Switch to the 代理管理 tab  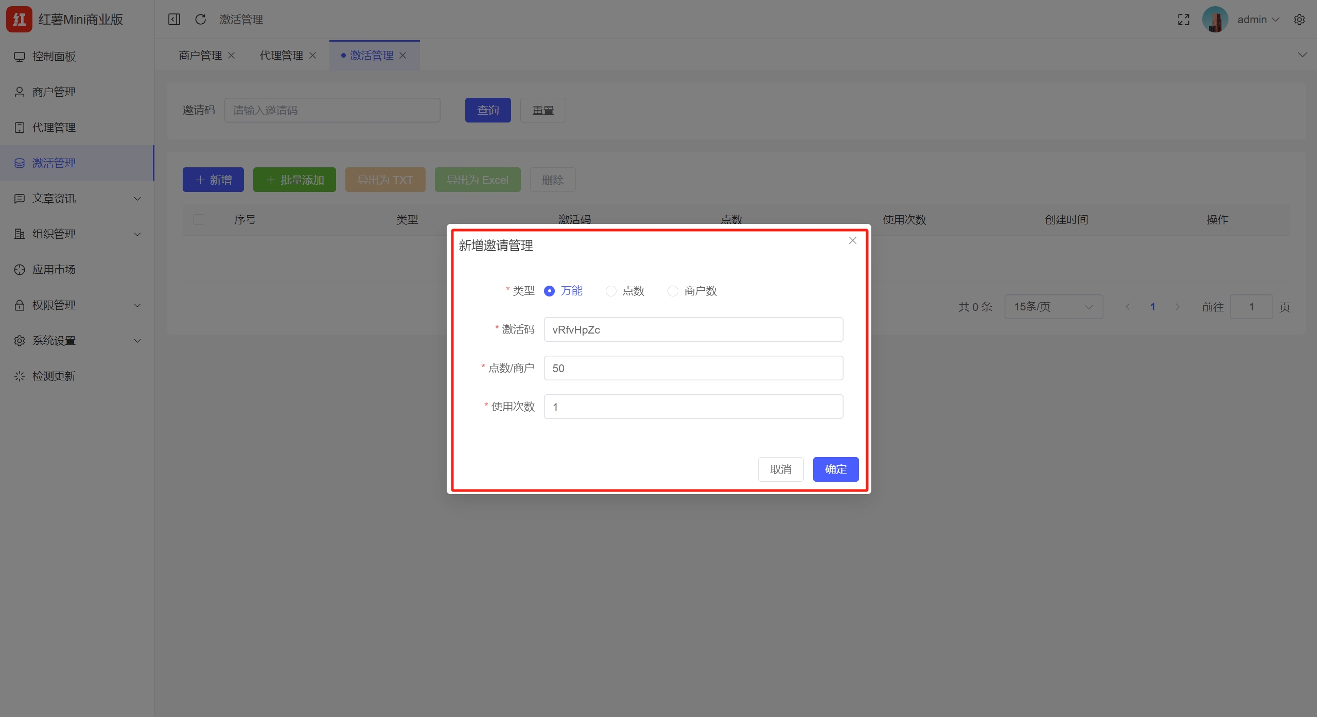pos(280,55)
